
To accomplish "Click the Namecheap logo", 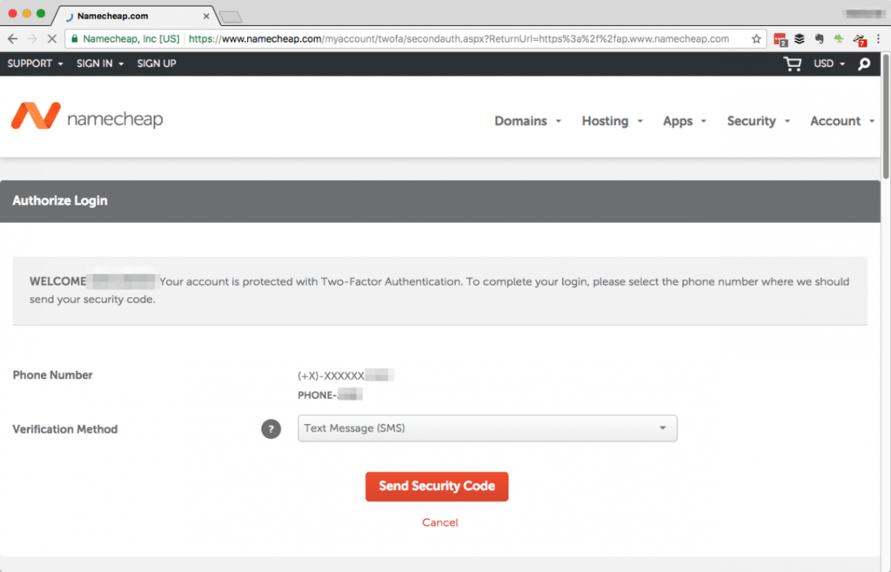I will tap(87, 117).
